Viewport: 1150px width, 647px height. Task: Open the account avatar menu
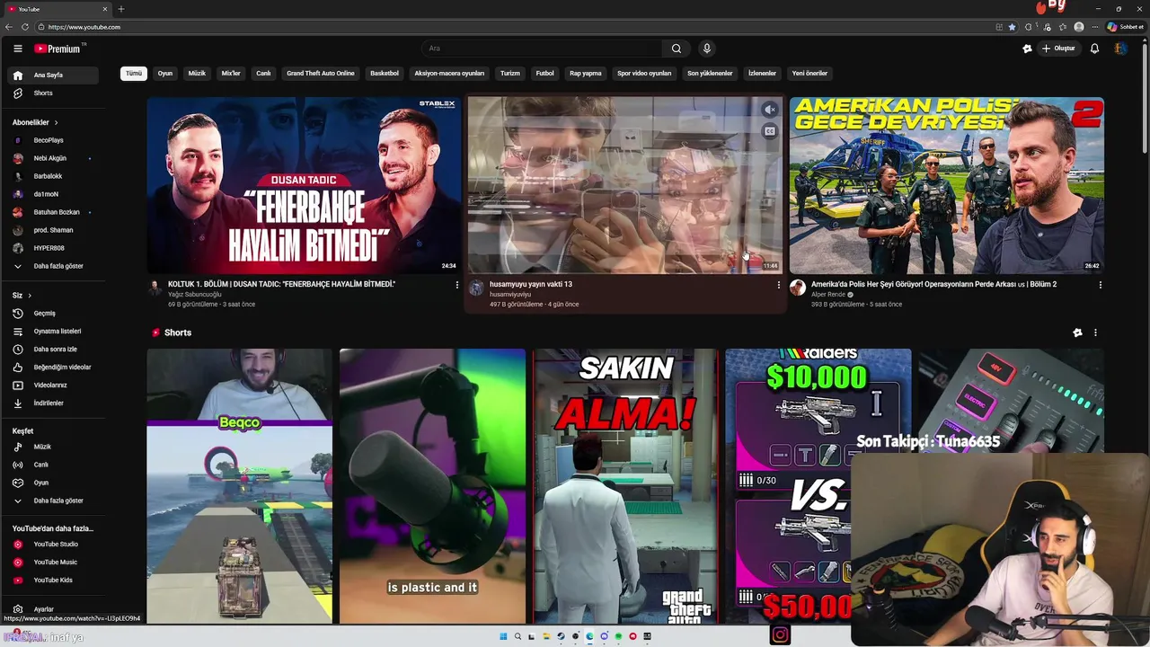(1120, 49)
